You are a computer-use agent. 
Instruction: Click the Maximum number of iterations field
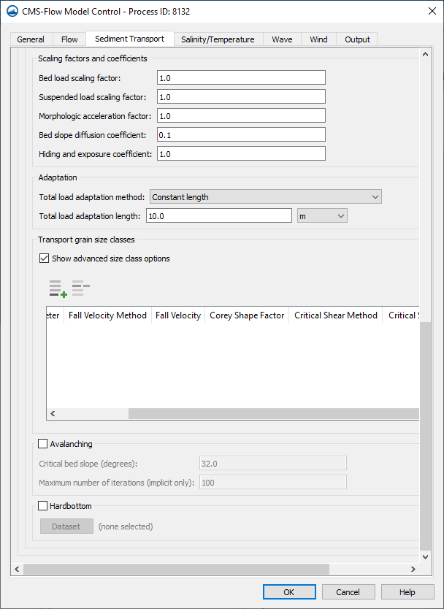pos(273,483)
